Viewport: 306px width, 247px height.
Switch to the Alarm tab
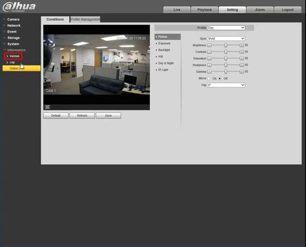tap(260, 10)
